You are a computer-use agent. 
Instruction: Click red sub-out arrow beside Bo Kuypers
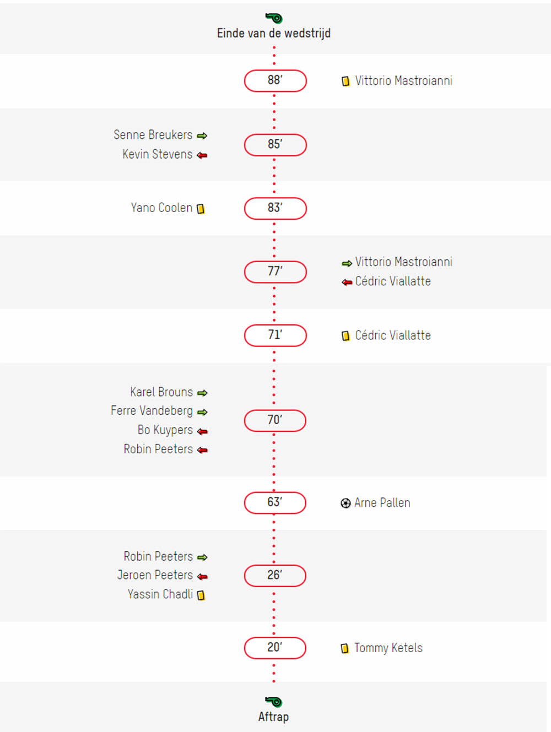click(x=202, y=431)
